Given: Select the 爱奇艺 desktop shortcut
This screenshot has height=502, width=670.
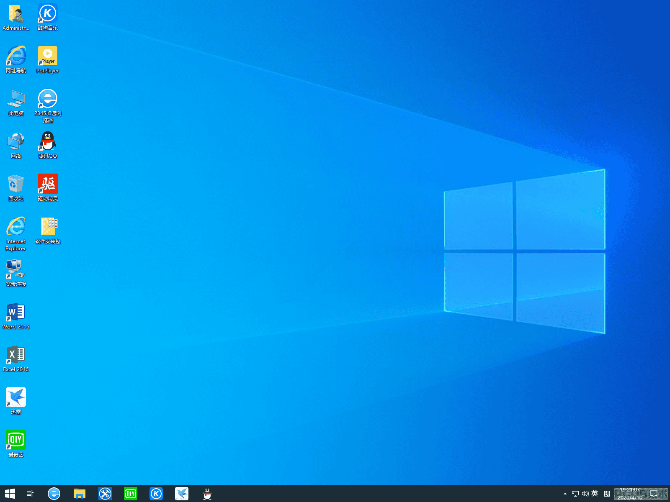Looking at the screenshot, I should click(x=16, y=444).
